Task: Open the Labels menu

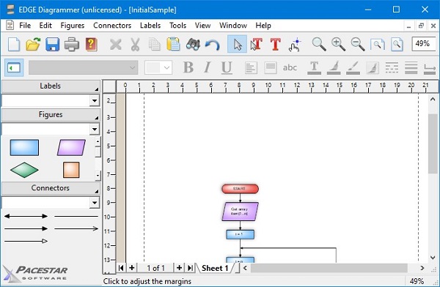Action: coord(150,26)
